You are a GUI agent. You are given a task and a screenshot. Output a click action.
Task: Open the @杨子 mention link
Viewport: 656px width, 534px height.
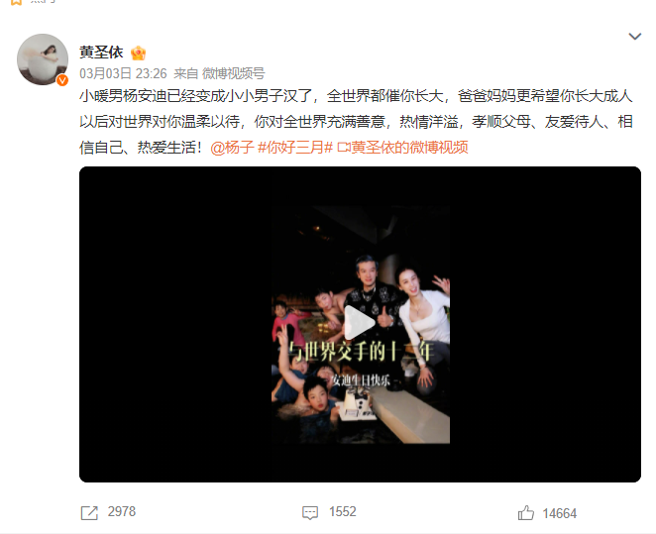pyautogui.click(x=232, y=148)
